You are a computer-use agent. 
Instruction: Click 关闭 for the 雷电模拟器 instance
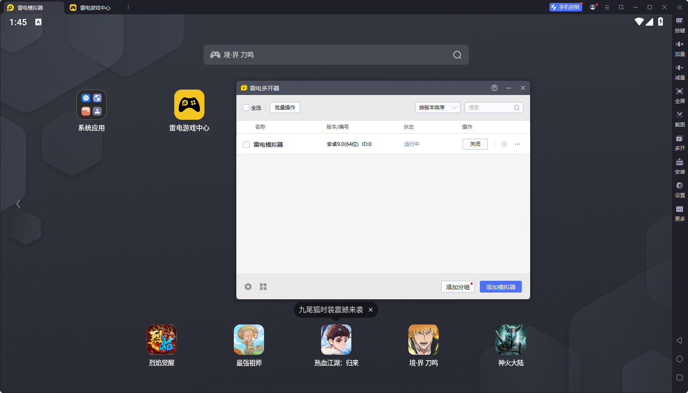click(475, 144)
